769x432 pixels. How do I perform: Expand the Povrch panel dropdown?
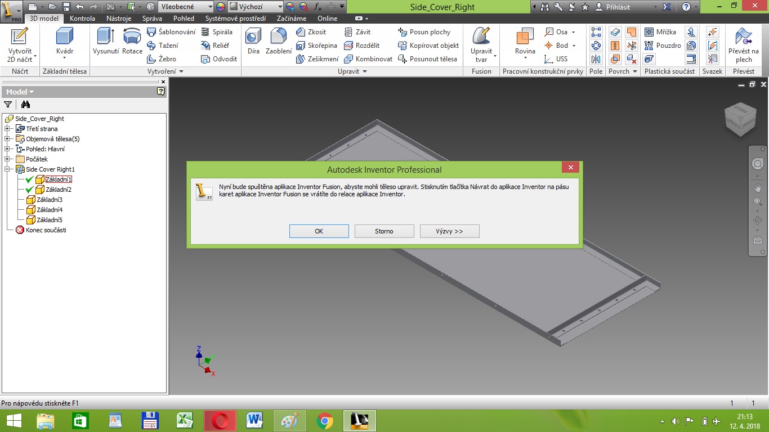(623, 71)
